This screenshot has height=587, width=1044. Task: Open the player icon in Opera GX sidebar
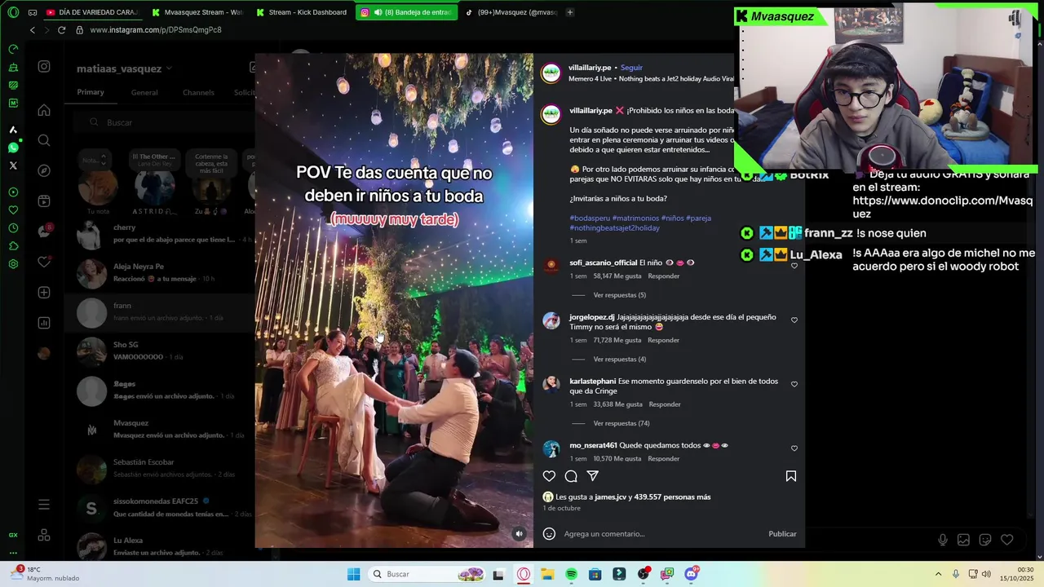13,192
